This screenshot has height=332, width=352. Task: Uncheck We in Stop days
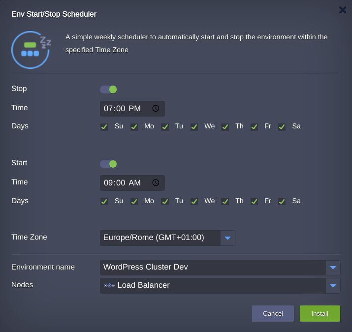pos(194,127)
